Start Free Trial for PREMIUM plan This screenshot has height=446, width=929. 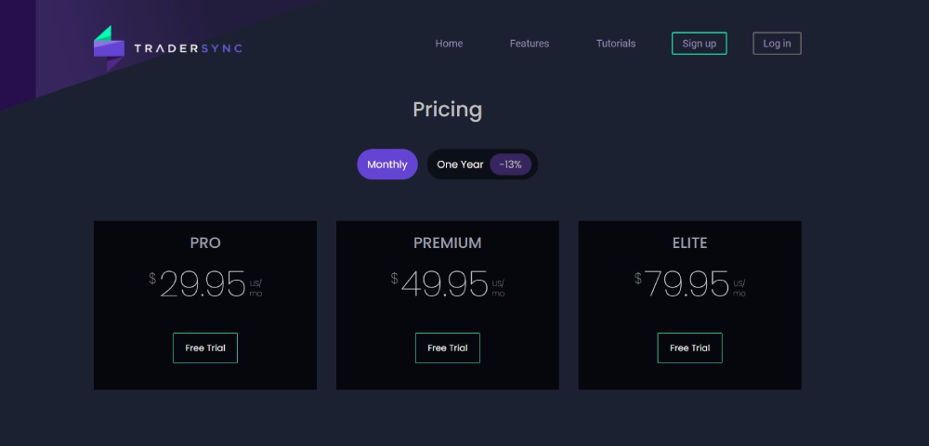[x=448, y=348]
